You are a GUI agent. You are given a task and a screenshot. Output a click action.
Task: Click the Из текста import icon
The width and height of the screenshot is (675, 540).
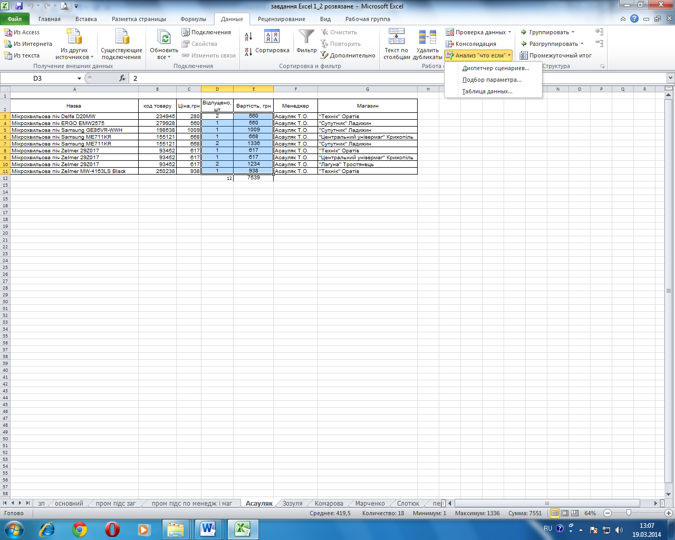coord(8,55)
